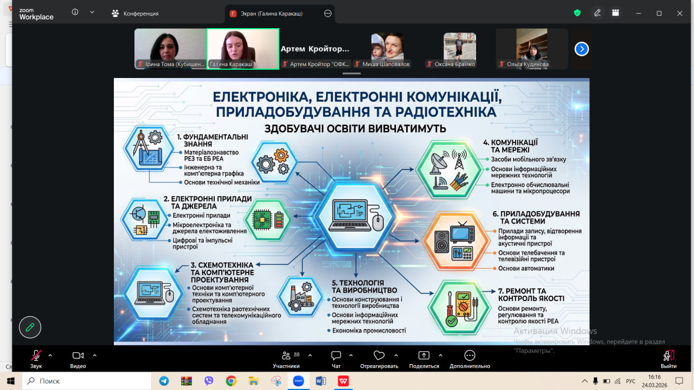694x390 pixels.
Task: Toggle camera with Видео button
Action: [78, 359]
